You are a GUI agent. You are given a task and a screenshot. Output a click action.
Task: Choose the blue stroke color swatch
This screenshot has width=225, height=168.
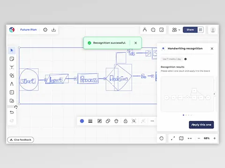[82, 121]
